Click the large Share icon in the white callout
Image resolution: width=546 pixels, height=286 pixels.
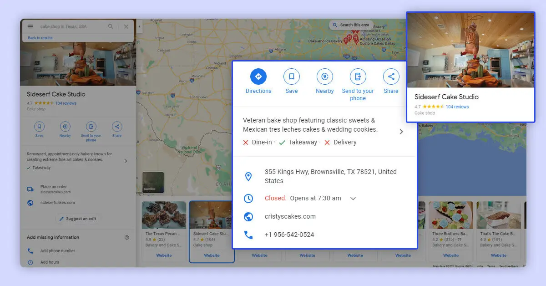[391, 77]
